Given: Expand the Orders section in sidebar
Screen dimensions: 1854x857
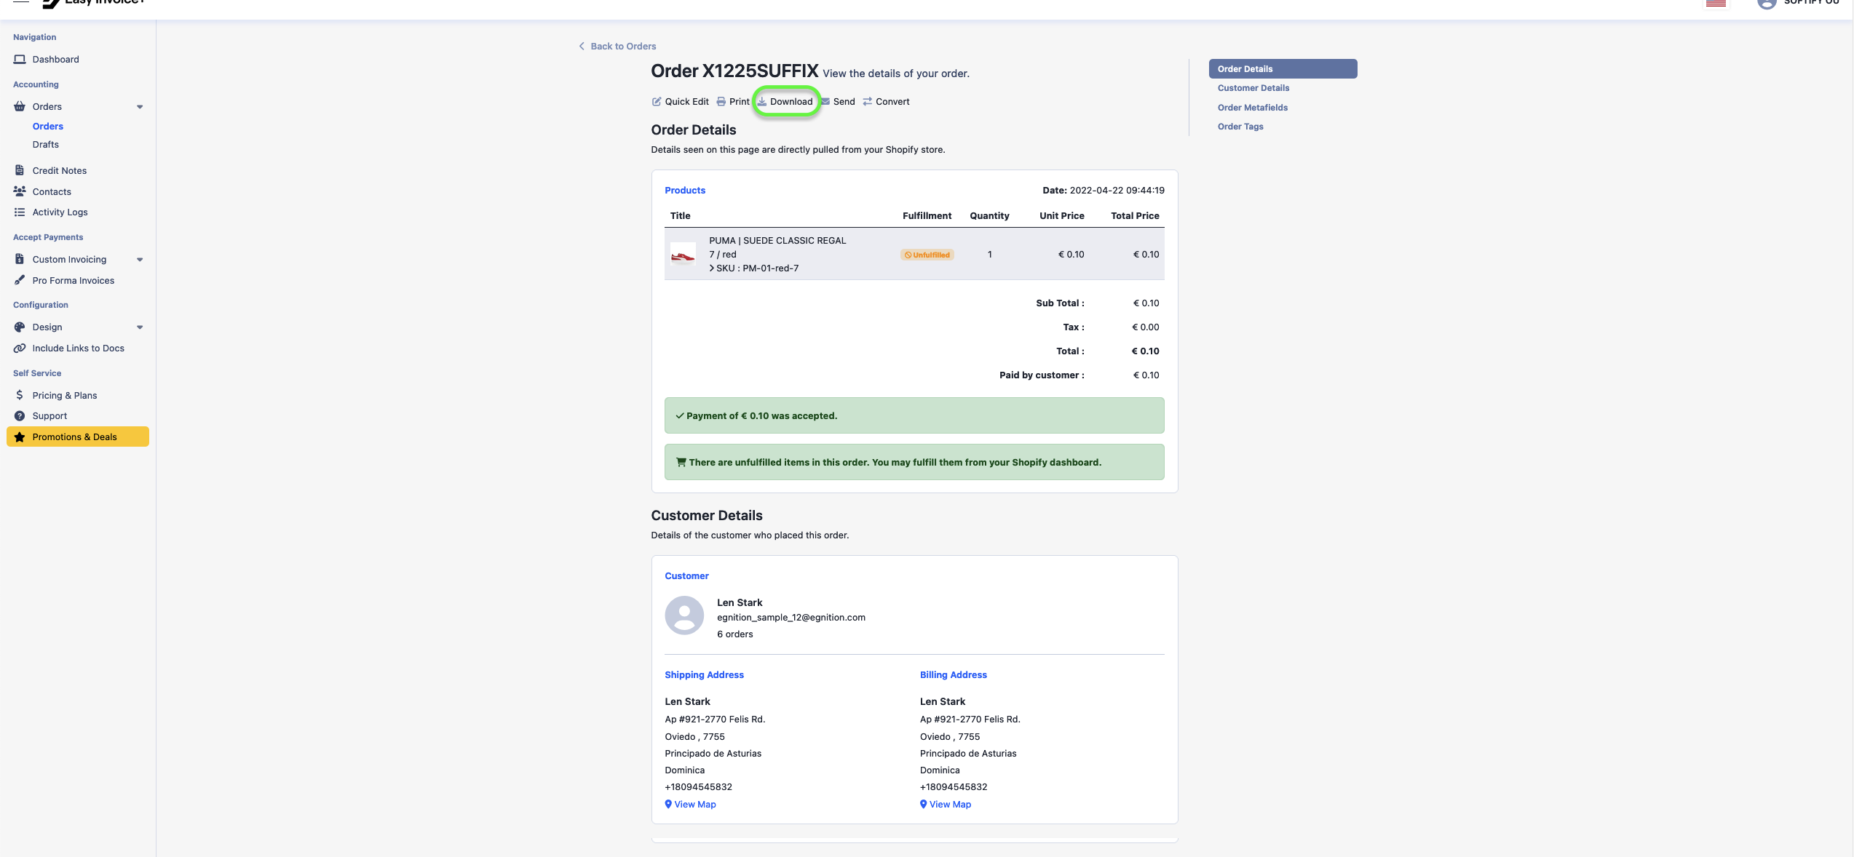Looking at the screenshot, I should (140, 106).
